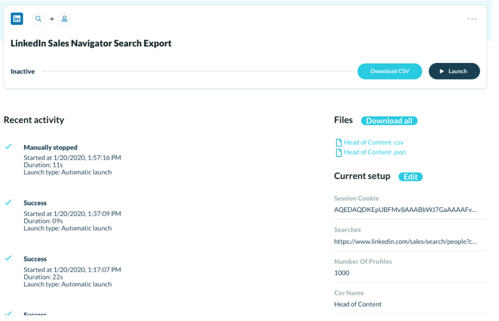This screenshot has width=499, height=321.
Task: Click the Download CSV button
Action: point(390,71)
